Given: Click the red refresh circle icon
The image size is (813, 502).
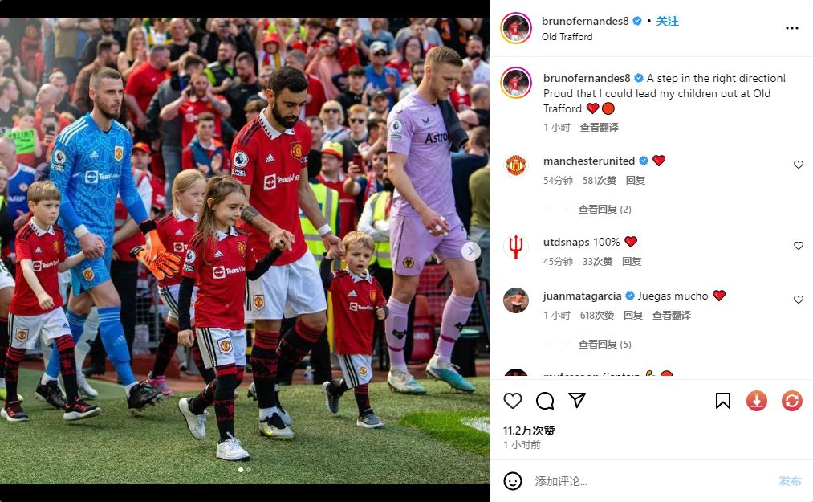Looking at the screenshot, I should pos(792,401).
